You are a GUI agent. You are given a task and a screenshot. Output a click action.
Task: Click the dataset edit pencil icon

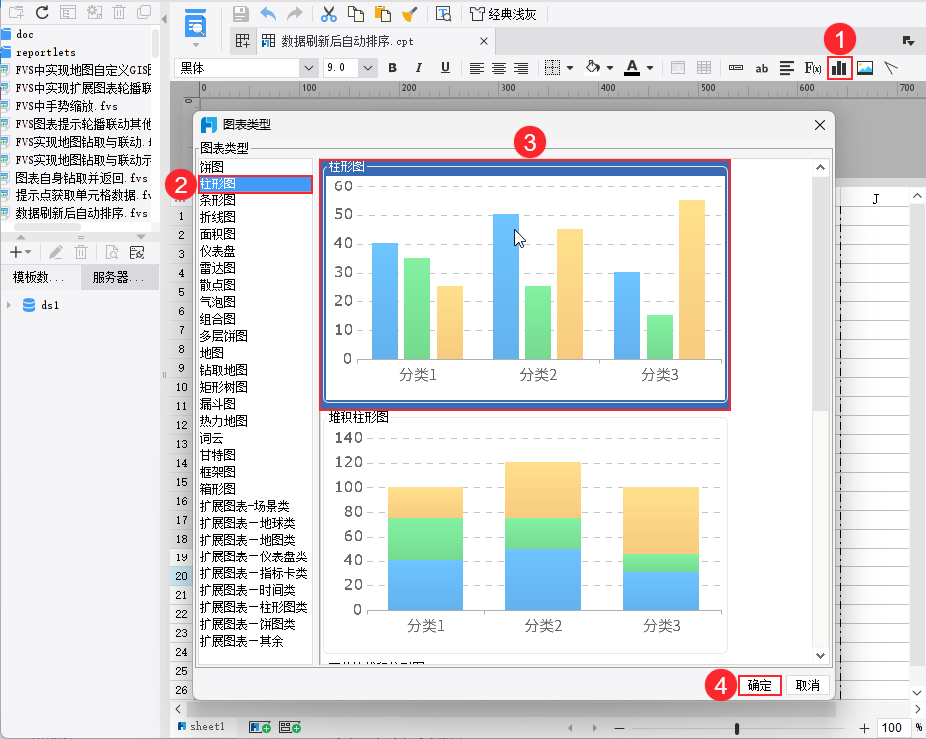pos(56,253)
